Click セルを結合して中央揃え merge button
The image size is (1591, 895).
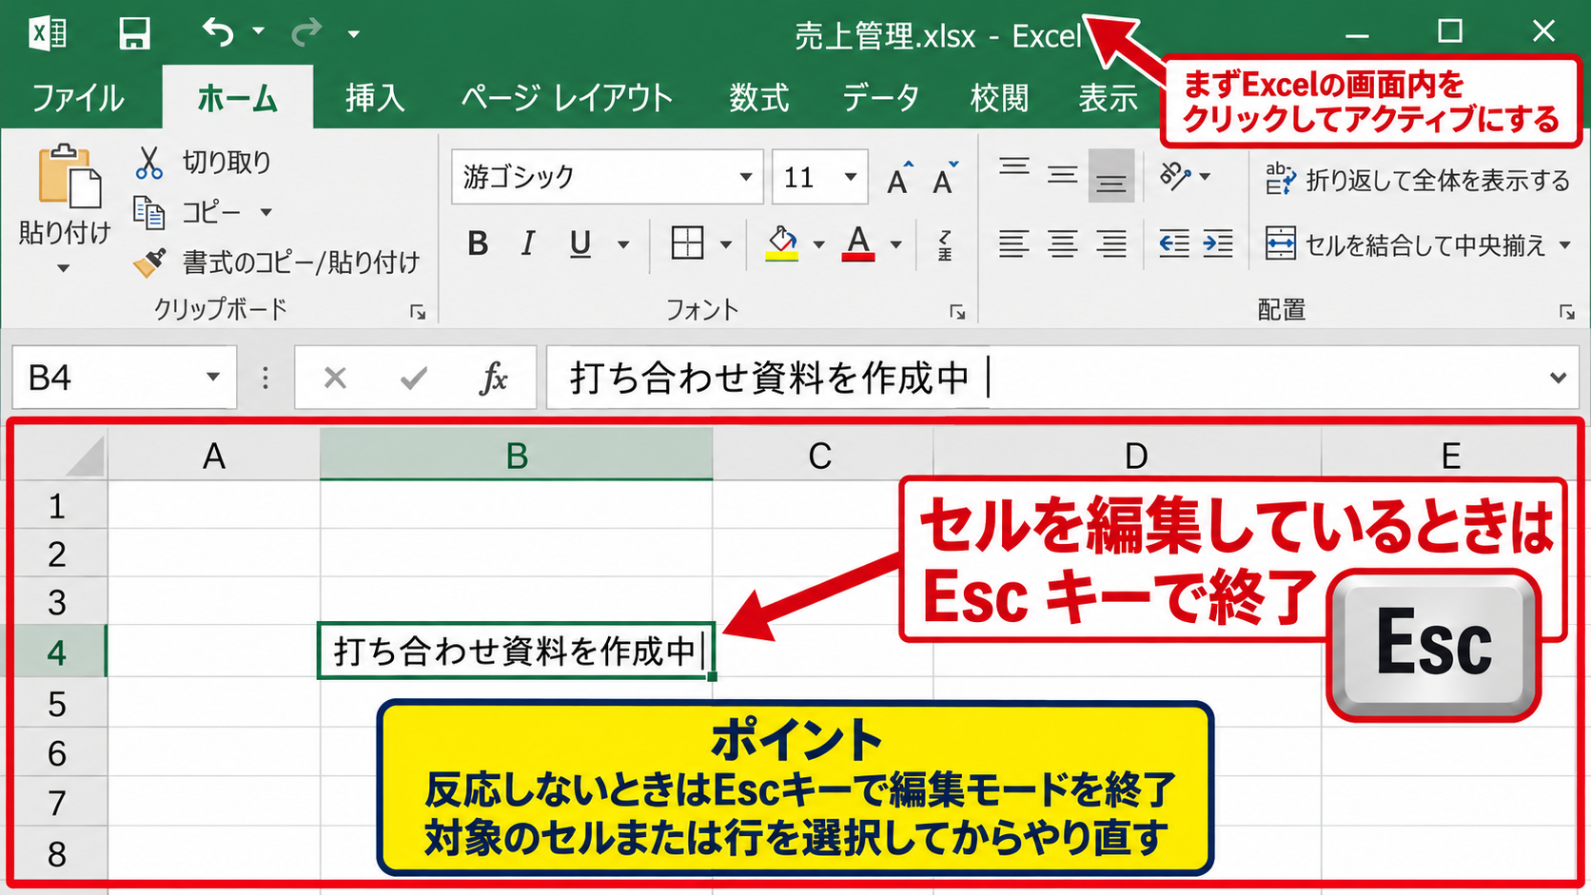tap(1404, 244)
